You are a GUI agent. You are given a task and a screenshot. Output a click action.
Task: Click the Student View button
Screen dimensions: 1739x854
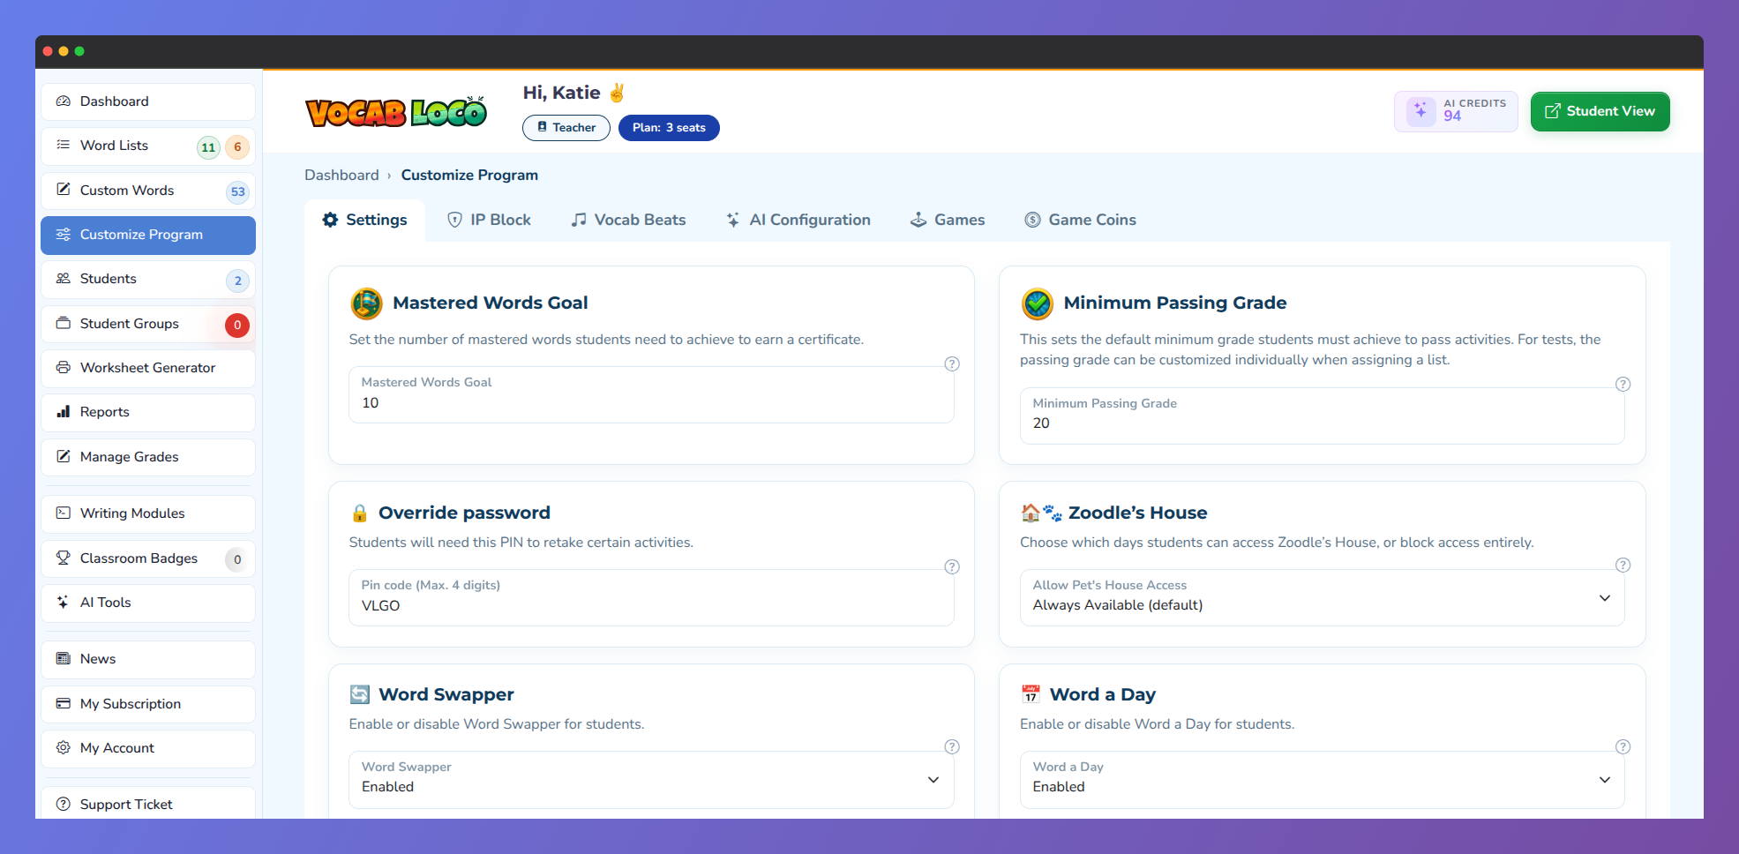click(1600, 111)
